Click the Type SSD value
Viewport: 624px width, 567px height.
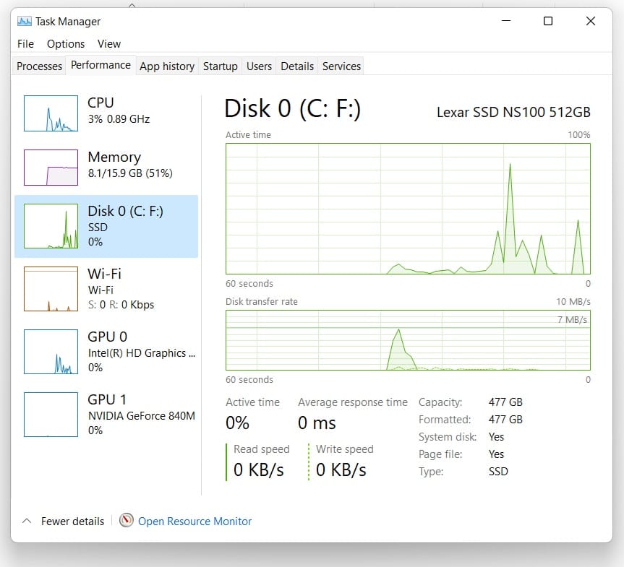tap(498, 472)
